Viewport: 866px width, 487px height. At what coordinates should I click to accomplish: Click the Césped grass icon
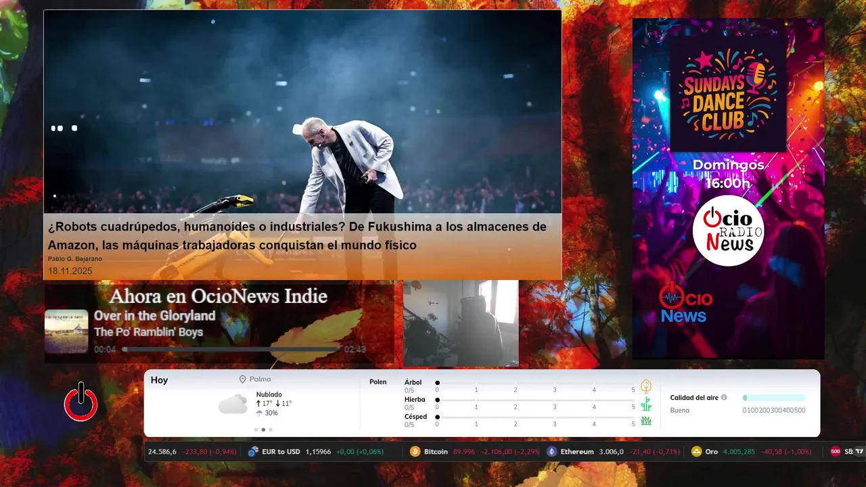click(x=646, y=421)
